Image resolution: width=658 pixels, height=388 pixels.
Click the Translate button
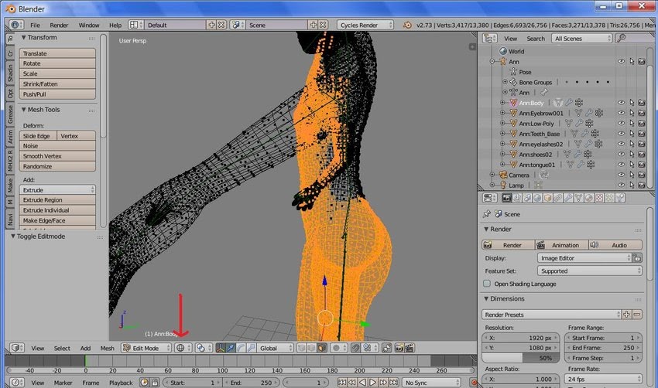[x=57, y=53]
